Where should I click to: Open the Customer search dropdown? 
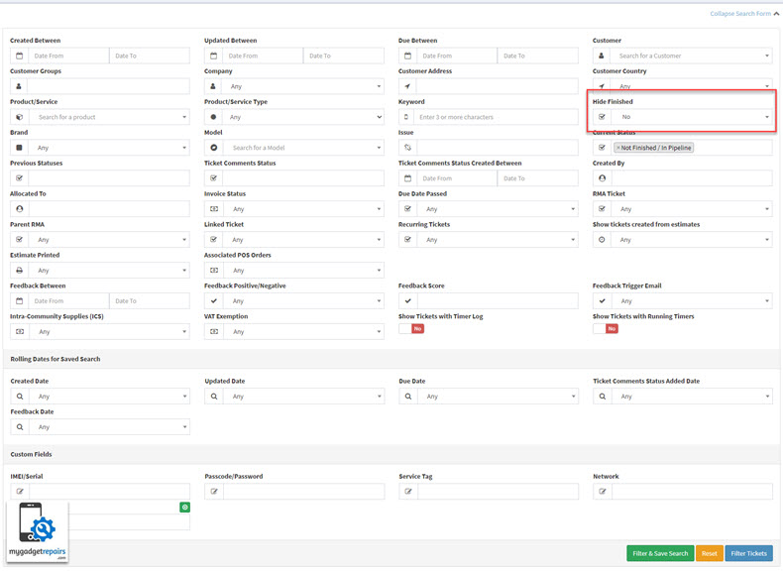(692, 56)
